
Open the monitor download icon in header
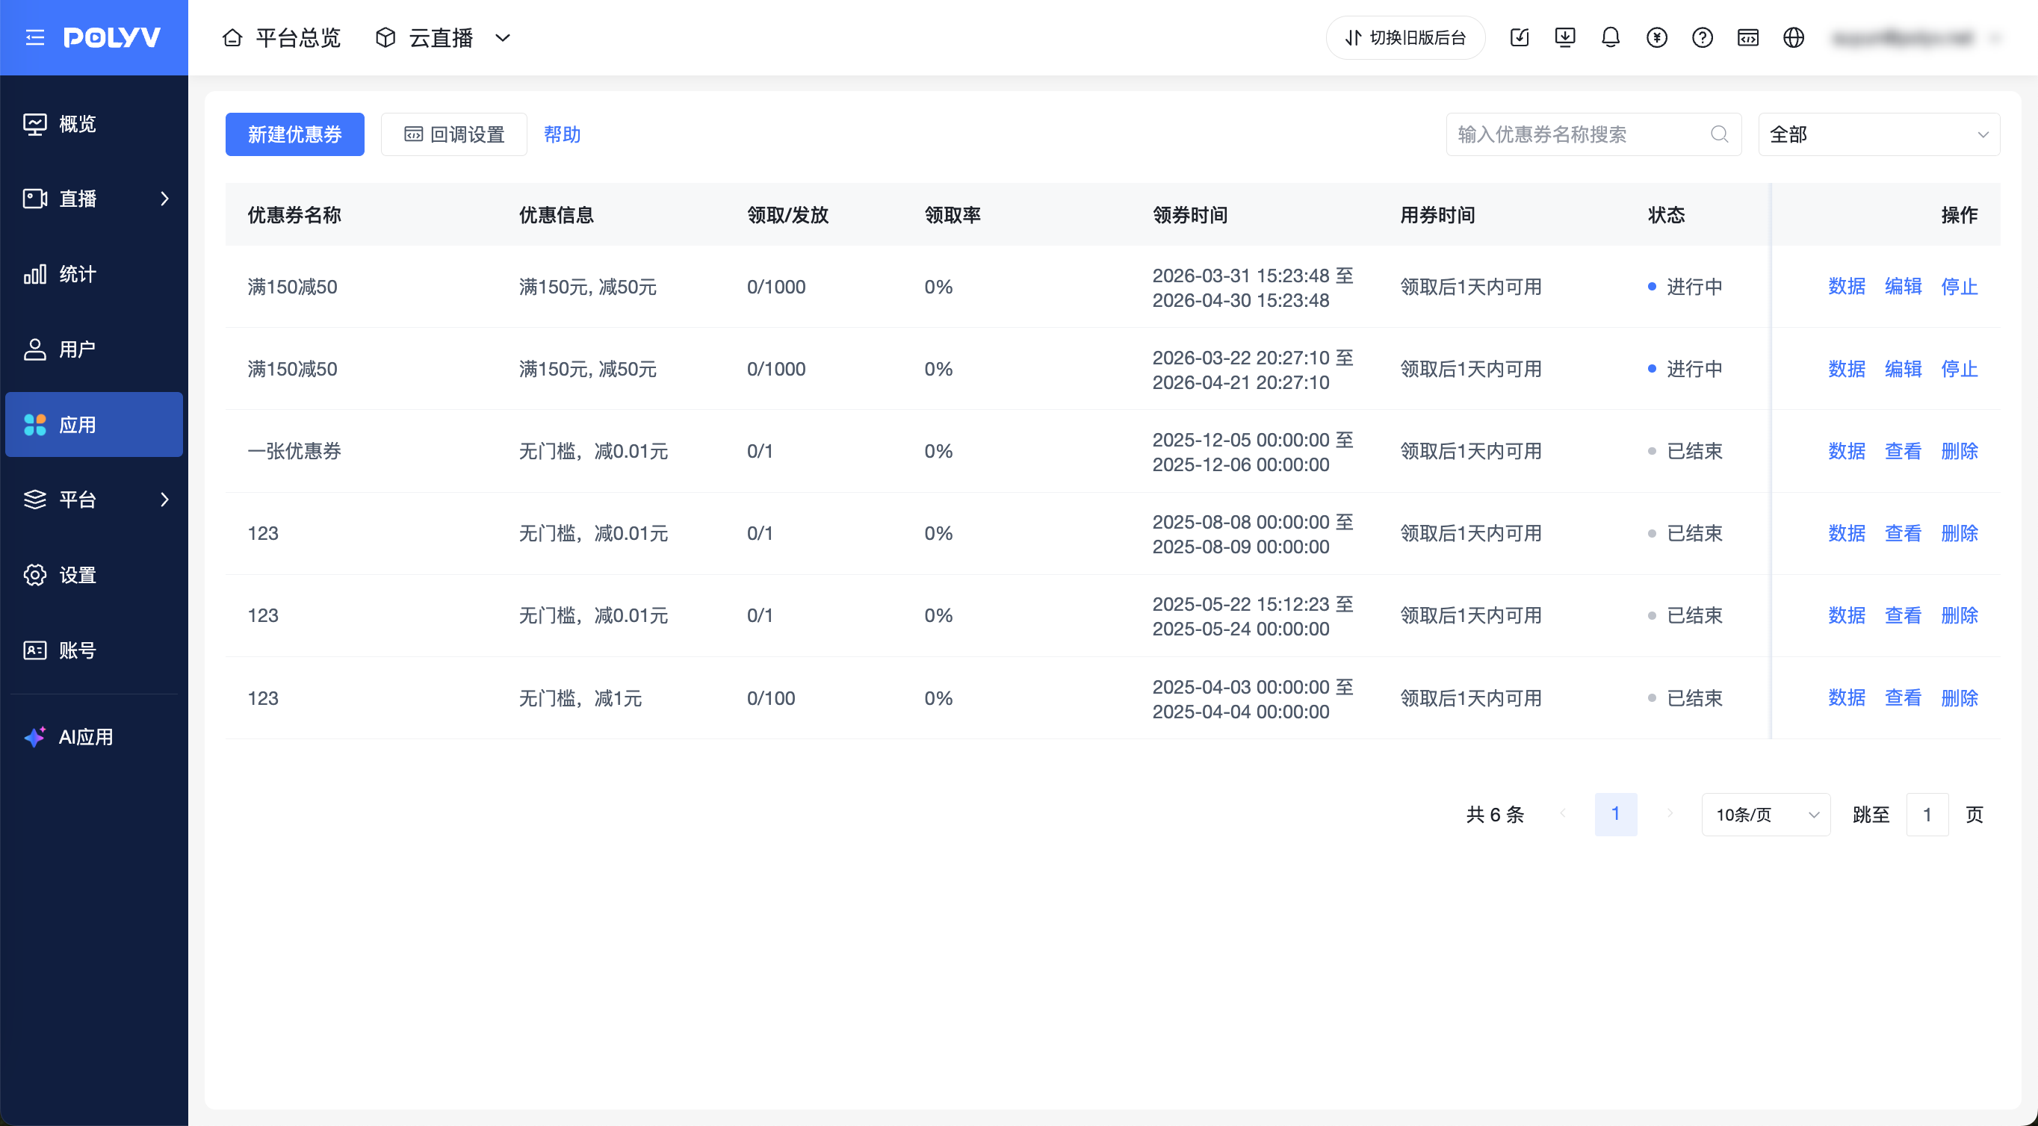(1565, 37)
